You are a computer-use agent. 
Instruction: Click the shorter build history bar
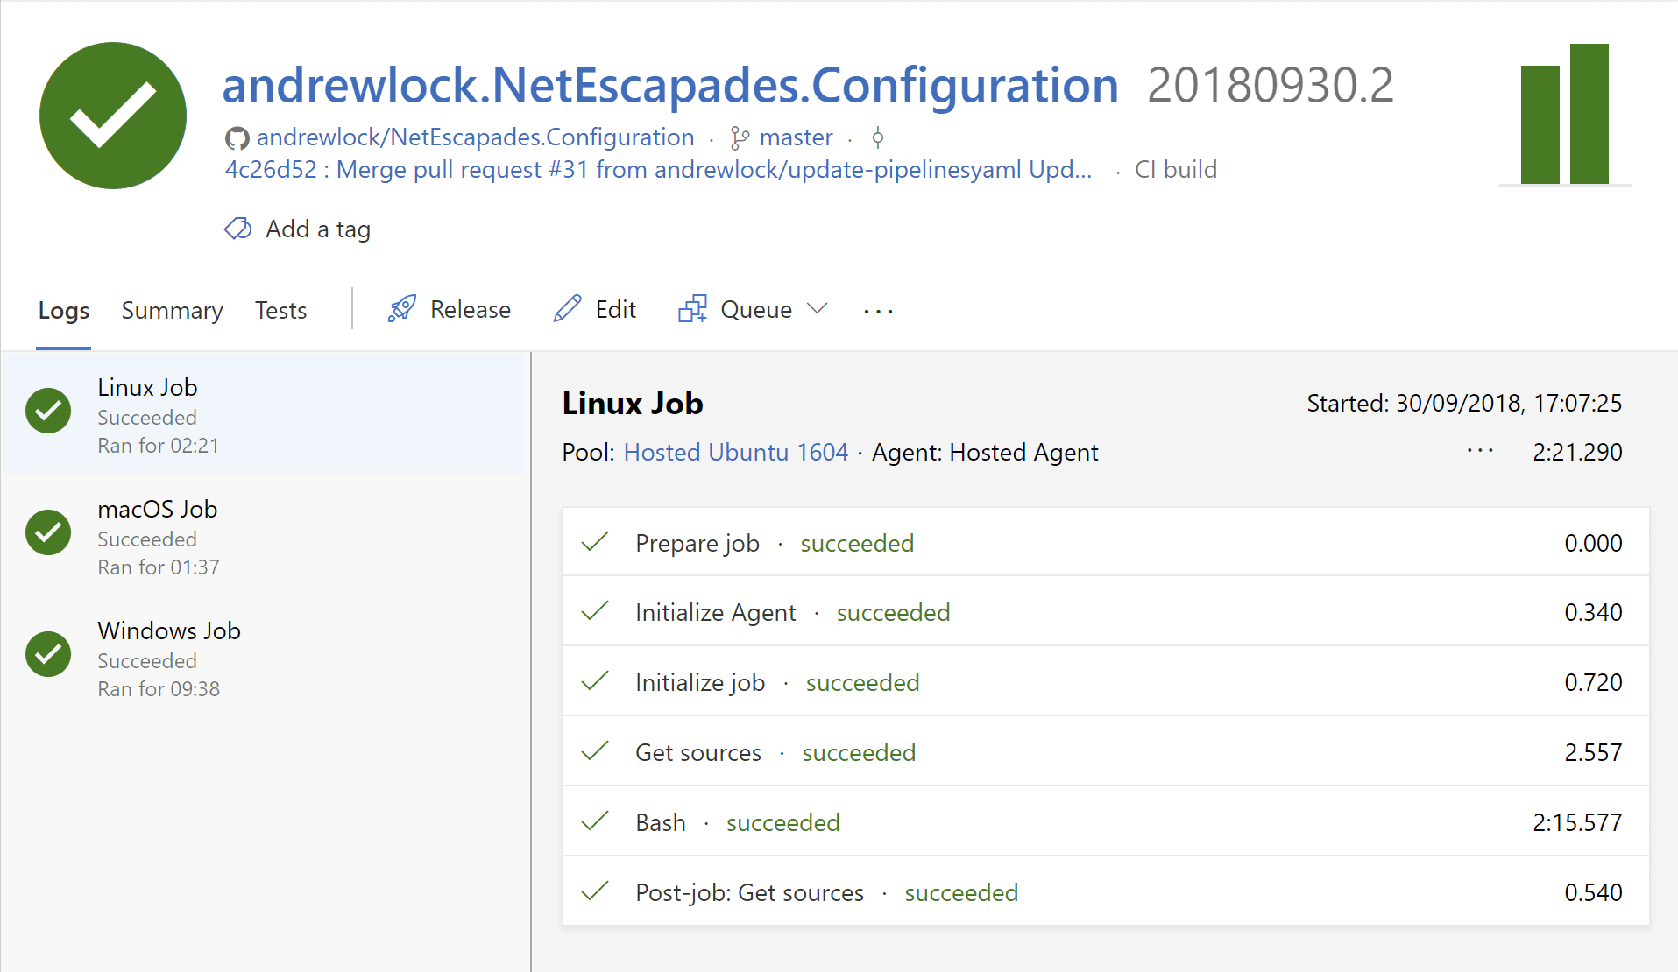click(x=1540, y=124)
